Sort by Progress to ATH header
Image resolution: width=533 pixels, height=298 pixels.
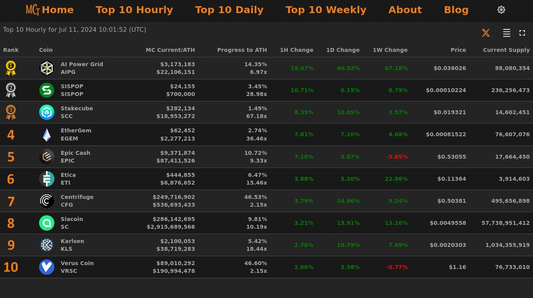(x=242, y=50)
